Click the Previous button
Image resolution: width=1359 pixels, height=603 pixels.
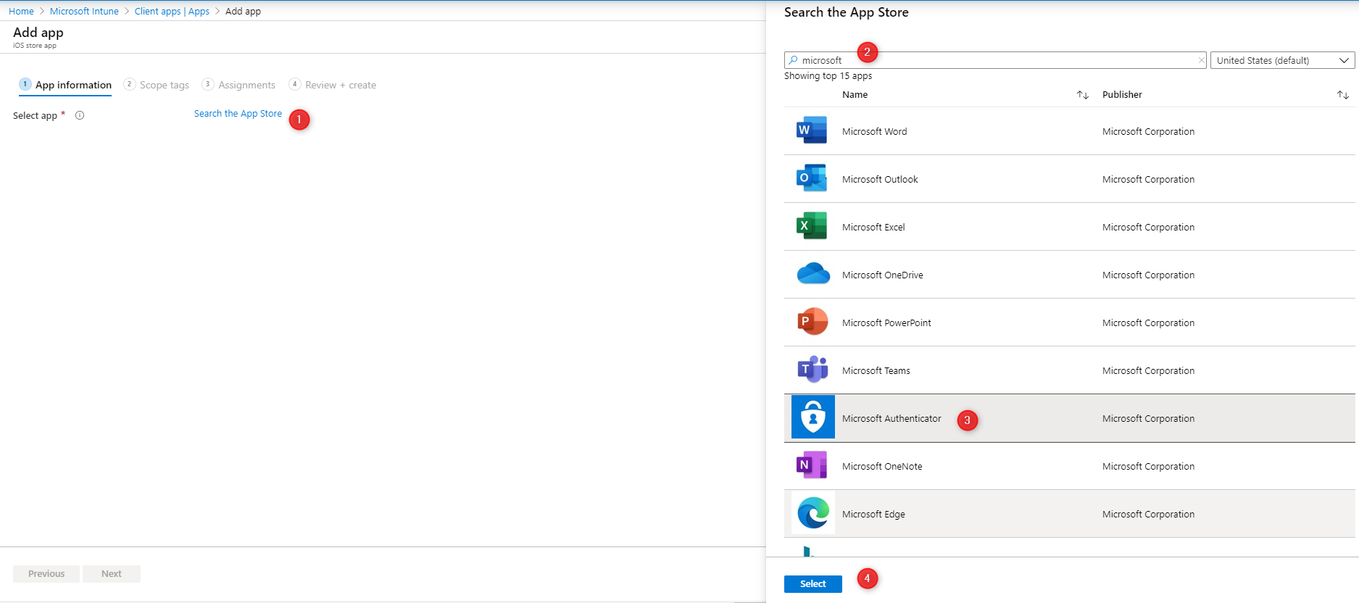point(46,573)
